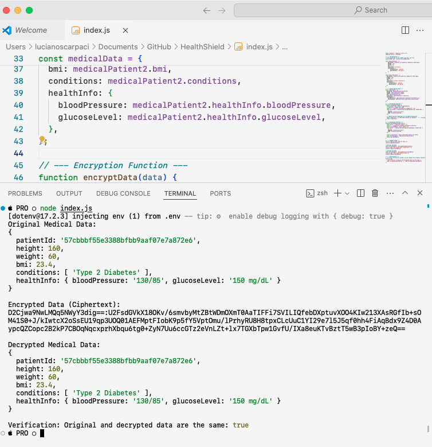Create a new terminal with plus
Image resolution: width=432 pixels, height=447 pixels.
coord(337,193)
